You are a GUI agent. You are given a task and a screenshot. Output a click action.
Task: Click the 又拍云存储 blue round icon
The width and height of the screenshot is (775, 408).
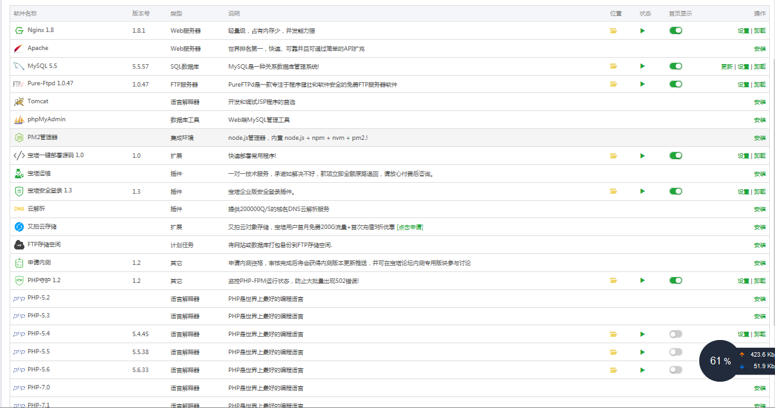click(19, 226)
